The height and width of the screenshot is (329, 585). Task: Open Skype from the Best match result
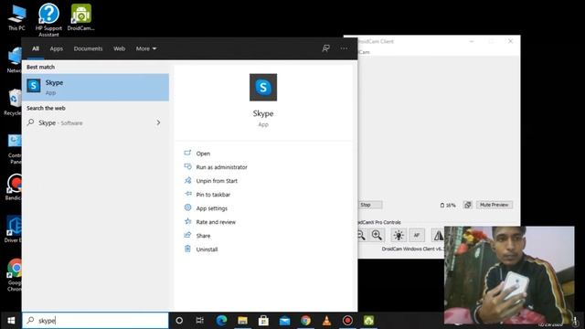click(x=95, y=88)
